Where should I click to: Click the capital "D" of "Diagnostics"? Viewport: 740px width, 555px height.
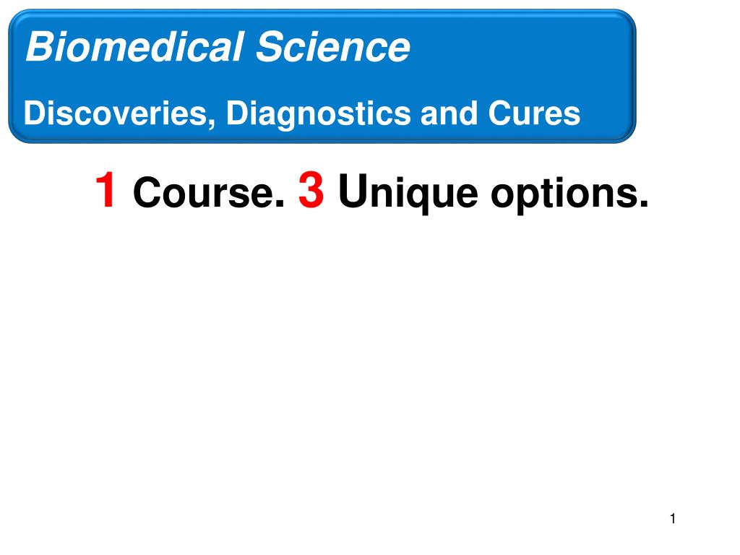click(237, 113)
